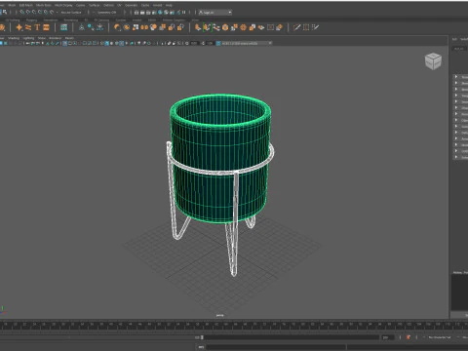Click the red Auto Key icon near timeline
Image resolution: width=468 pixels, height=351 pixels.
409,337
